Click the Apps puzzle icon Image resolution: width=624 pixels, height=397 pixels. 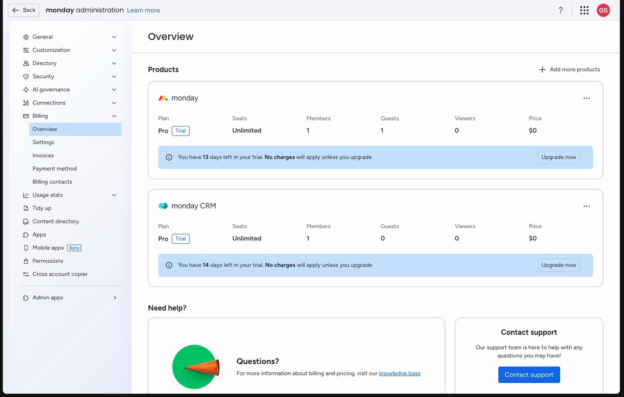26,235
